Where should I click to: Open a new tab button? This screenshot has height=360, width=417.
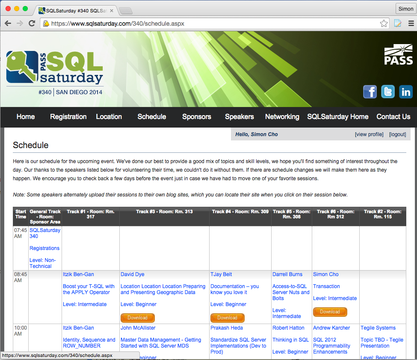pyautogui.click(x=125, y=11)
